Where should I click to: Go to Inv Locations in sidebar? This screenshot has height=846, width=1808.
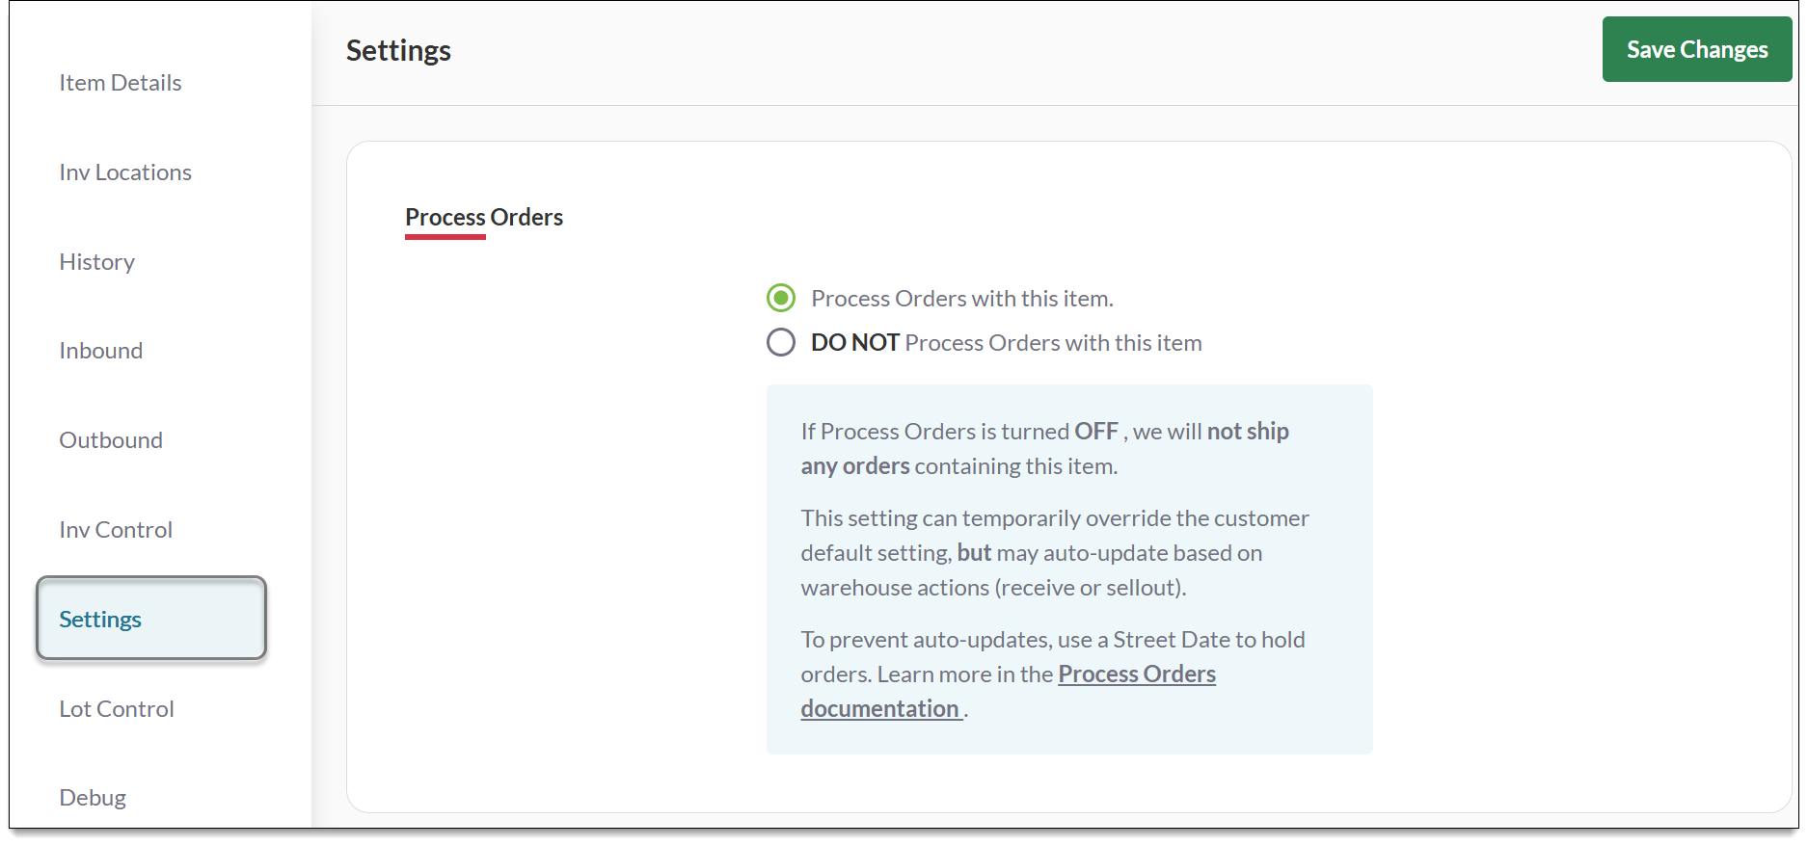coord(125,172)
